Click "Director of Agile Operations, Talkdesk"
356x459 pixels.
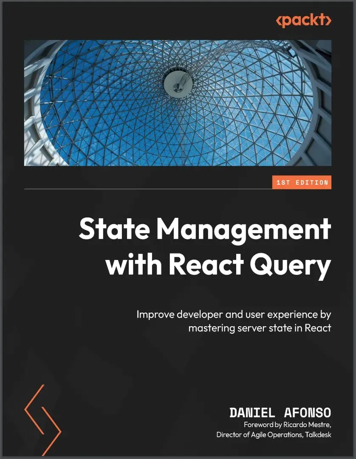[274, 435]
